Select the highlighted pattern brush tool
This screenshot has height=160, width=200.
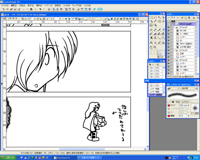click(155, 34)
